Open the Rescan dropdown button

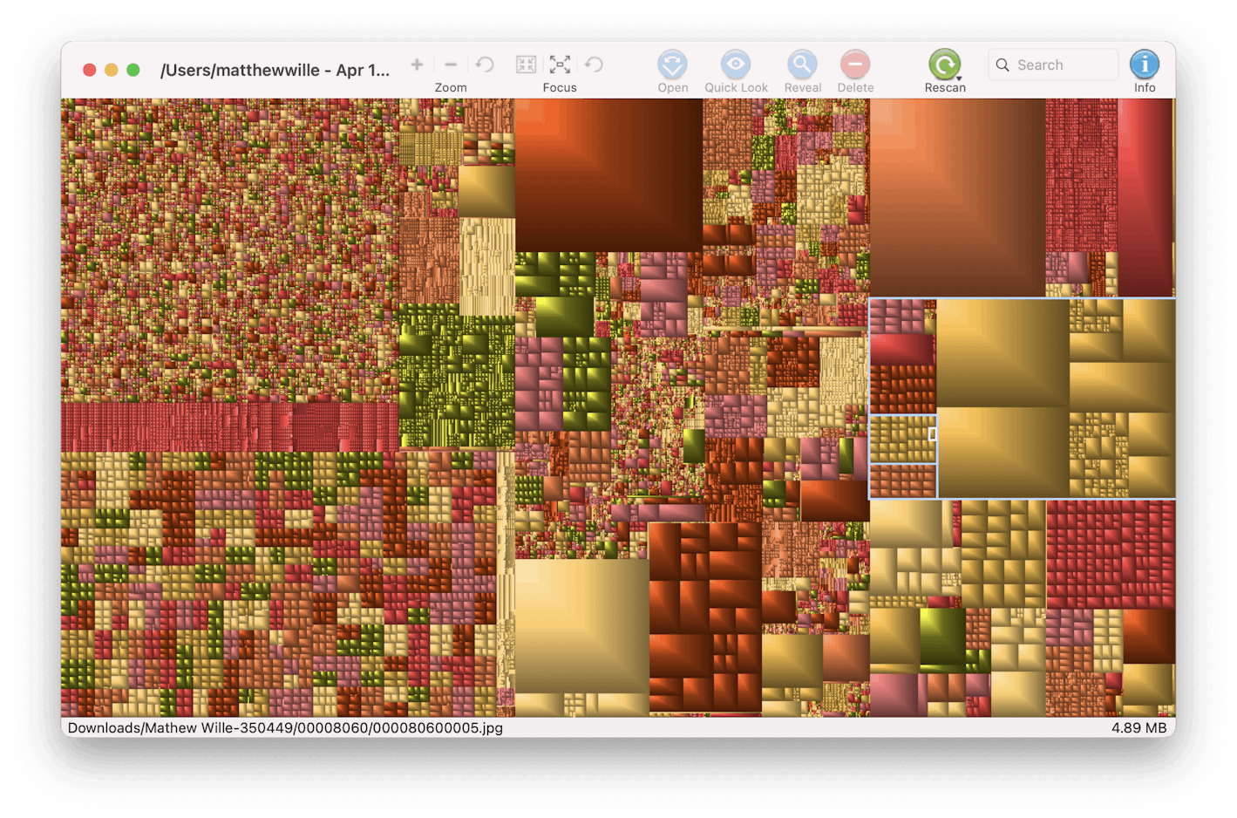945,65
